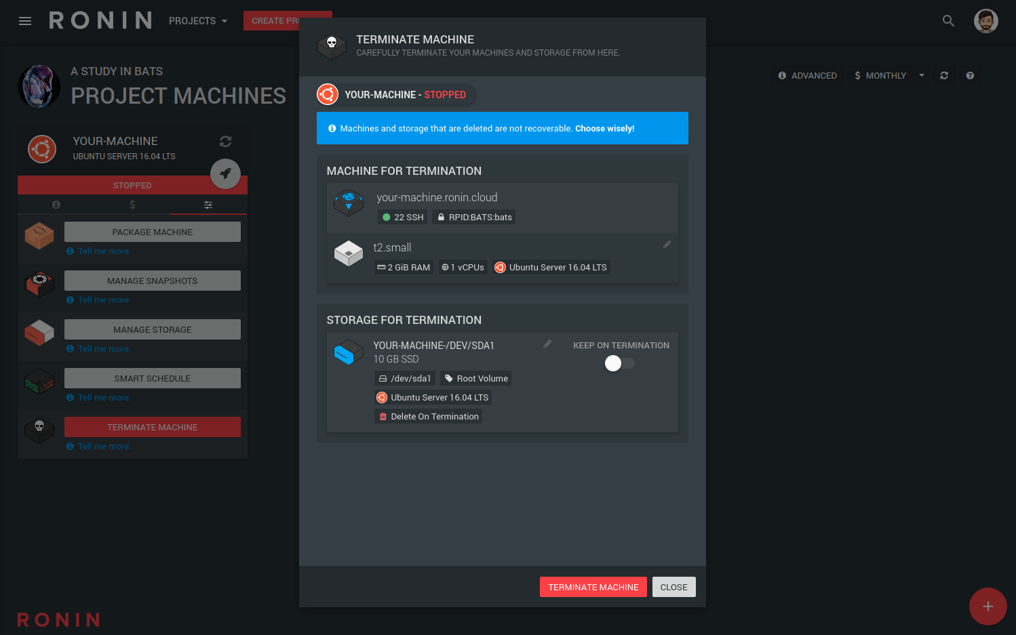The width and height of the screenshot is (1016, 635).
Task: Confirm with dialog's red Terminate Machine button
Action: [x=593, y=587]
